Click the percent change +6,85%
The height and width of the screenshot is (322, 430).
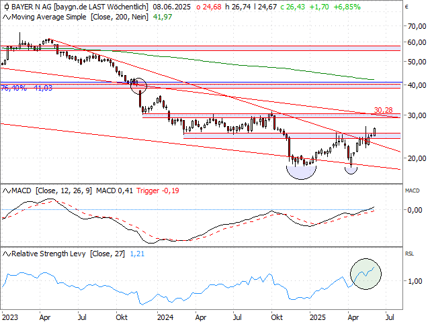pyautogui.click(x=347, y=7)
